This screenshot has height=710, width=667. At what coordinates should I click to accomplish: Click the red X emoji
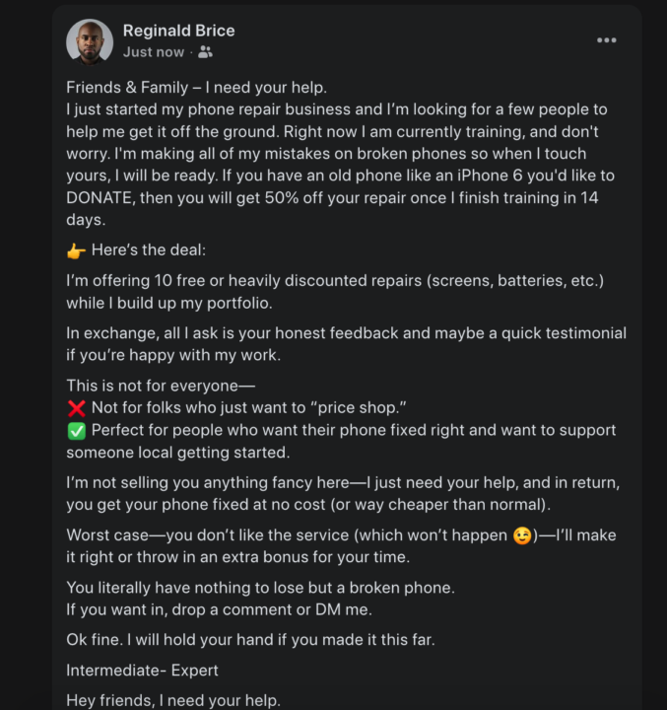(x=76, y=408)
